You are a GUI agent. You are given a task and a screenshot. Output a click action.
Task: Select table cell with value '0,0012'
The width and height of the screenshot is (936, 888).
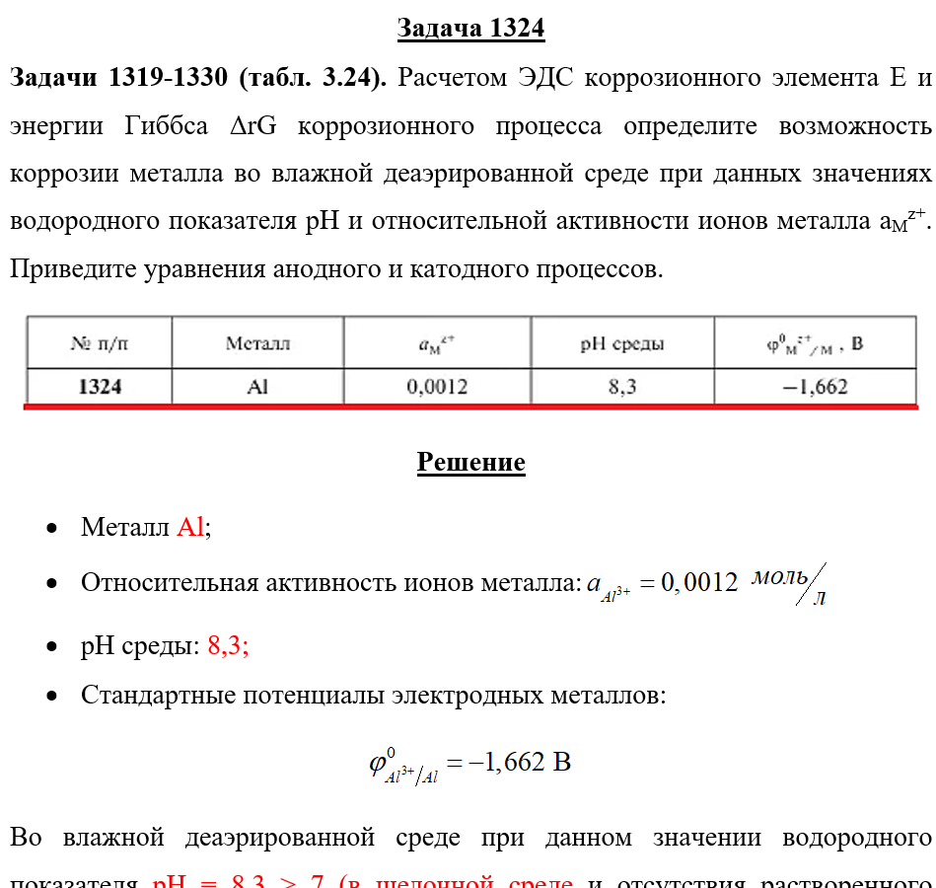coord(438,387)
